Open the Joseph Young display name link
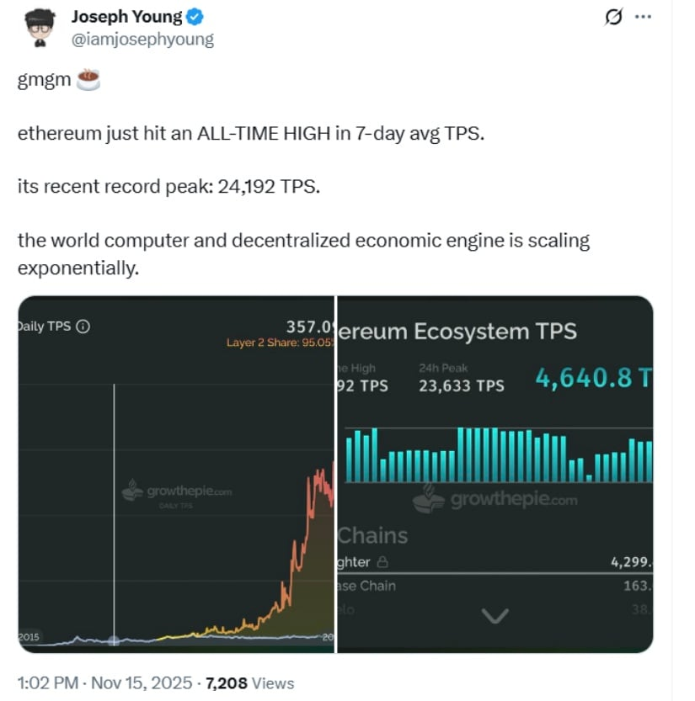 point(126,17)
